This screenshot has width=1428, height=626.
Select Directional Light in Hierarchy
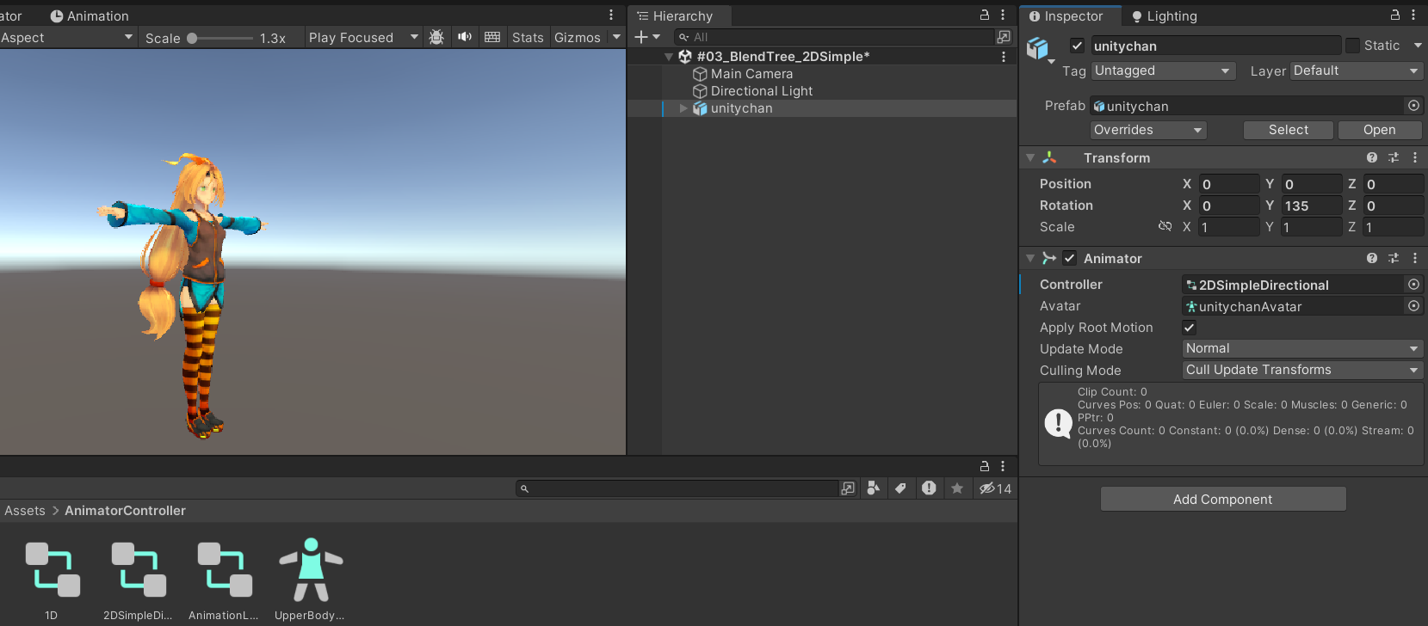[x=762, y=91]
